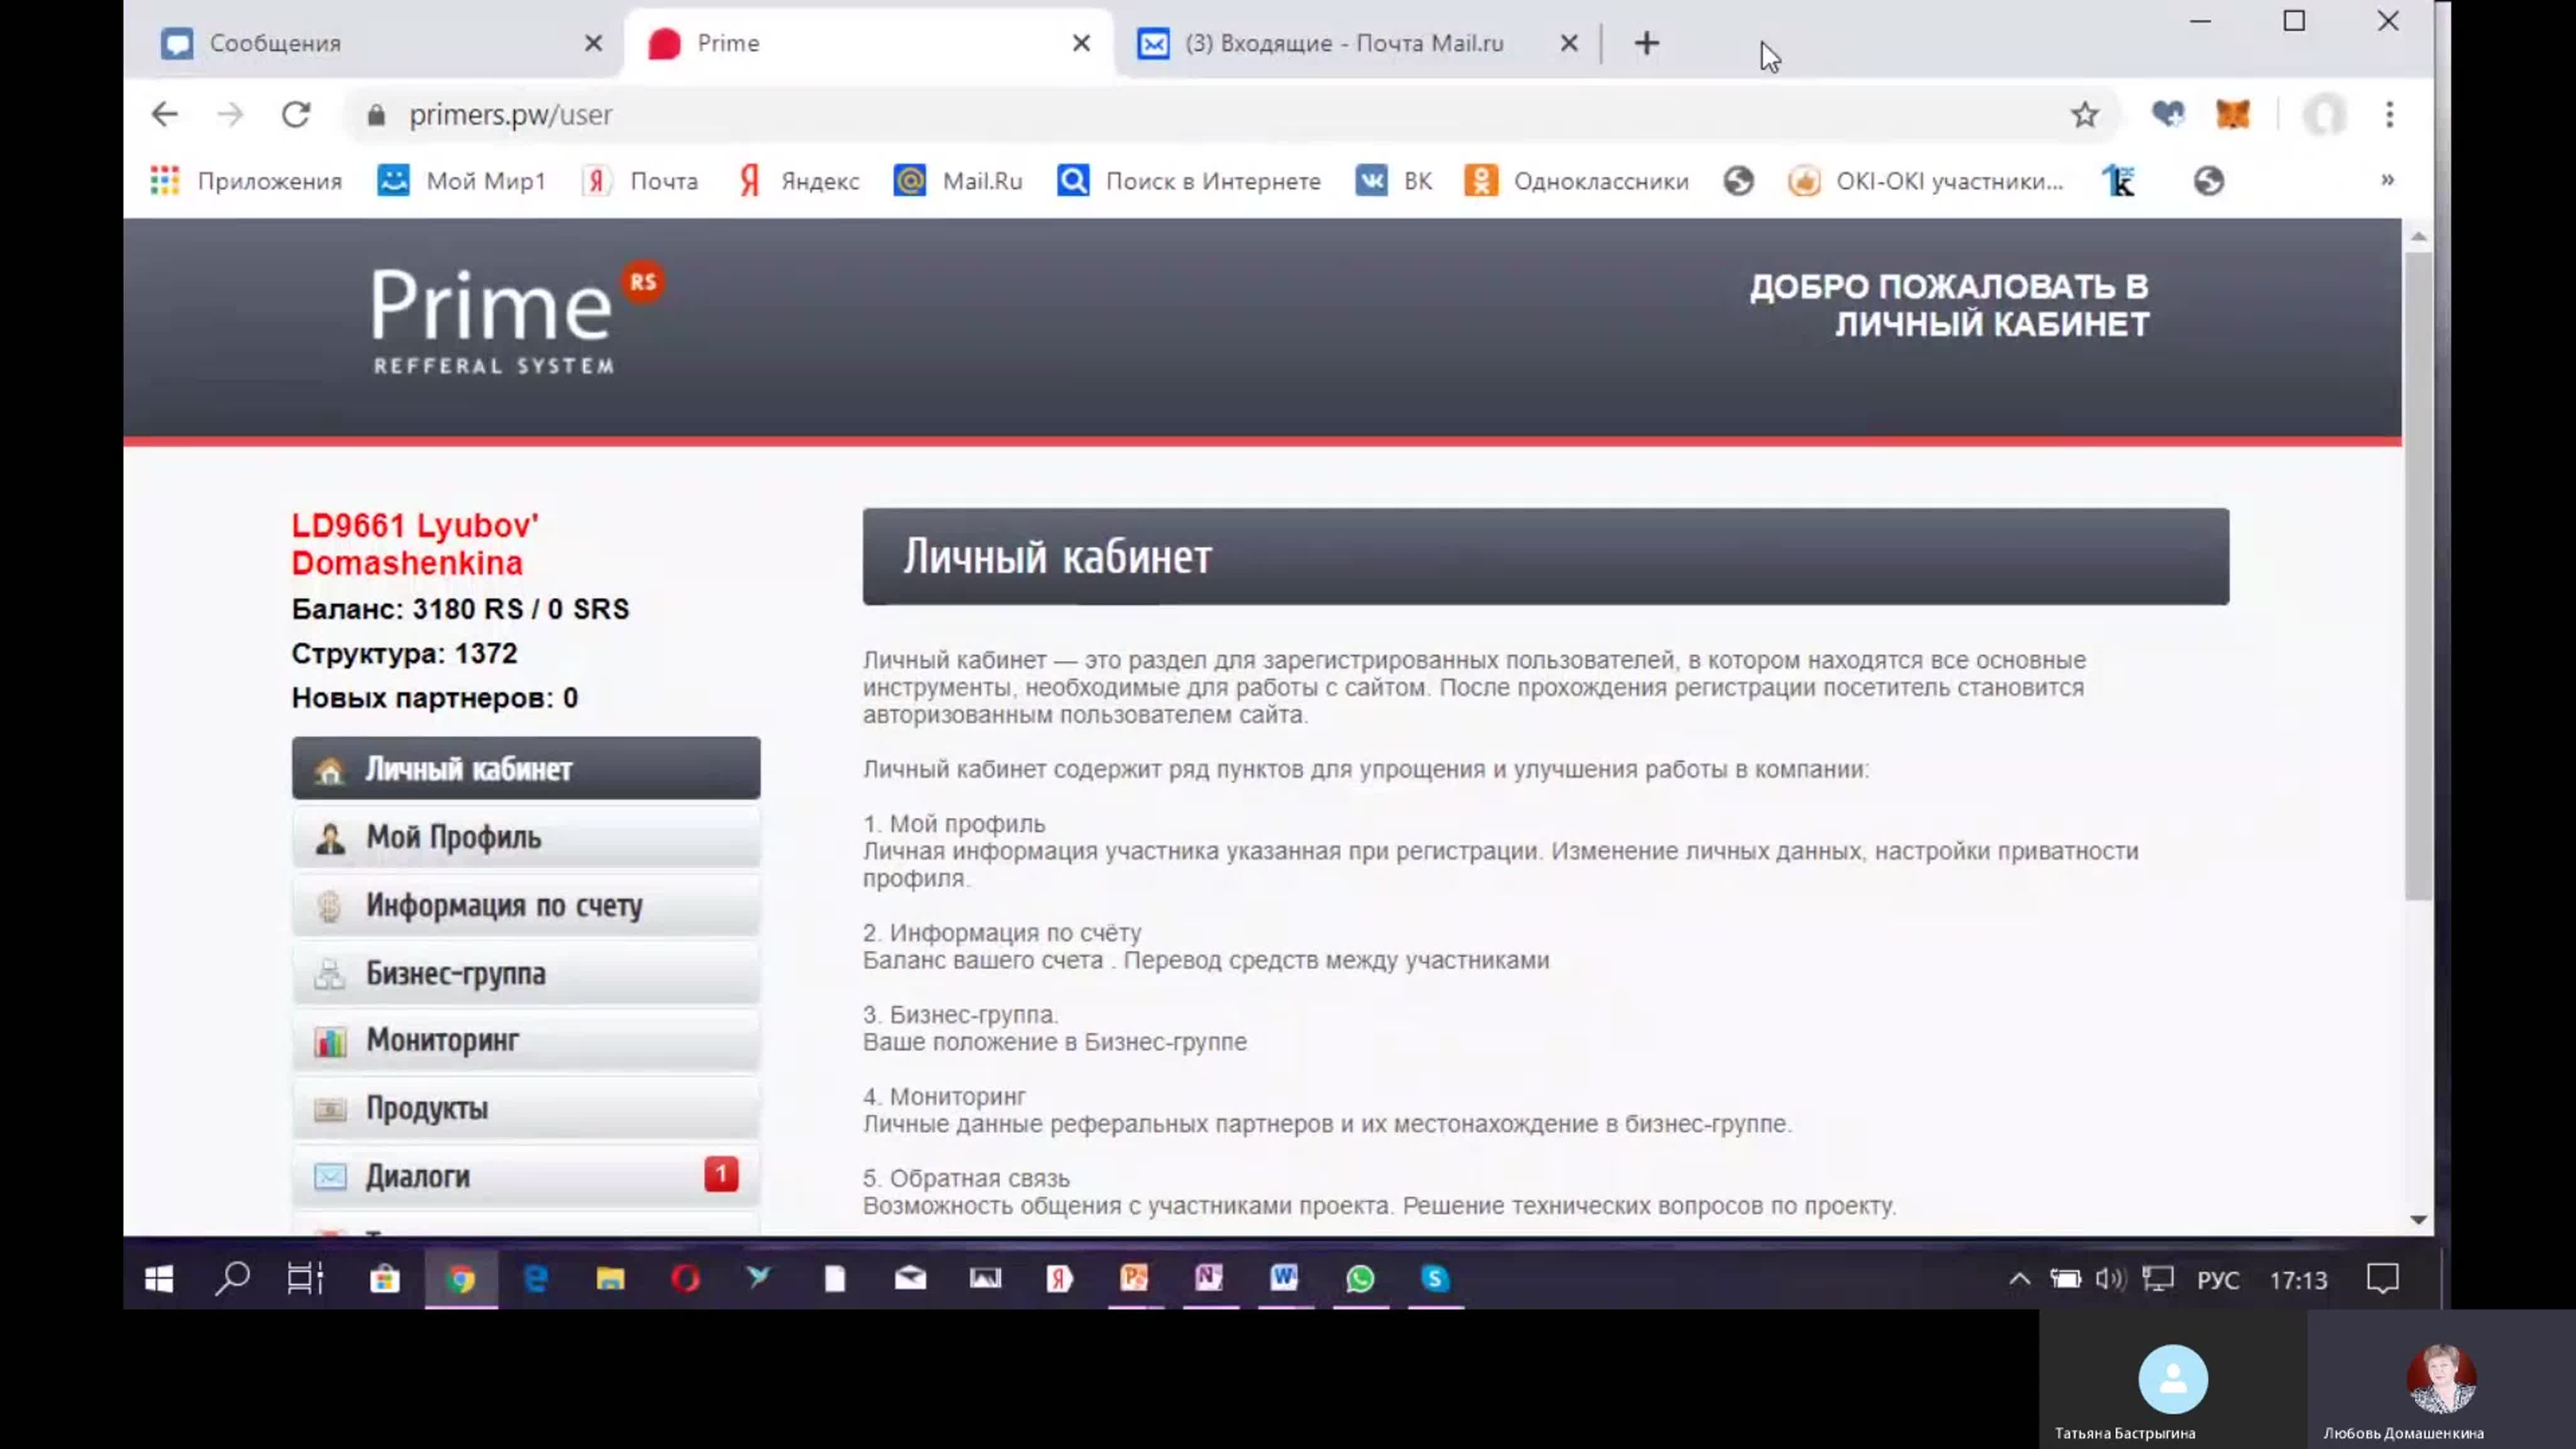Open the Бизнес-группа menu item
This screenshot has height=1449, width=2576.
526,973
